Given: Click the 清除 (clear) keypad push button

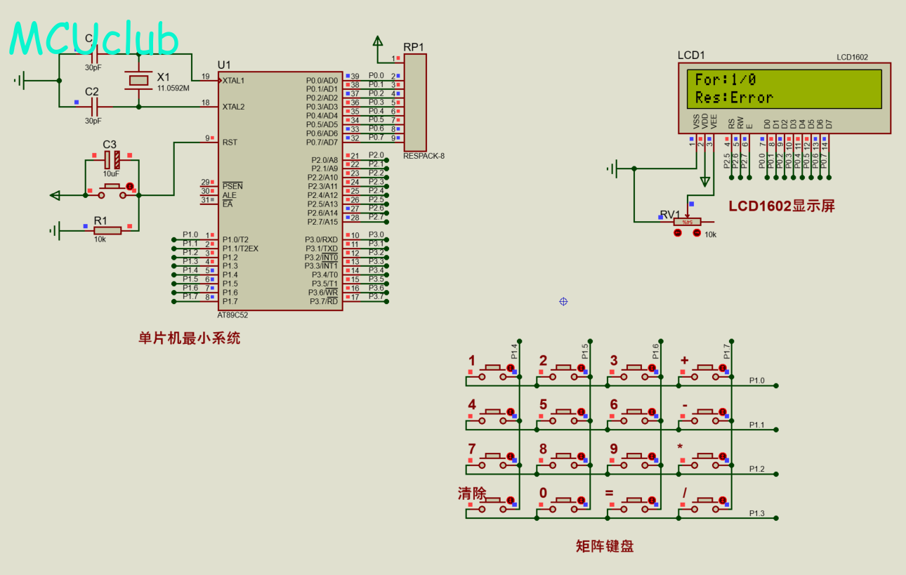Looking at the screenshot, I should (492, 505).
